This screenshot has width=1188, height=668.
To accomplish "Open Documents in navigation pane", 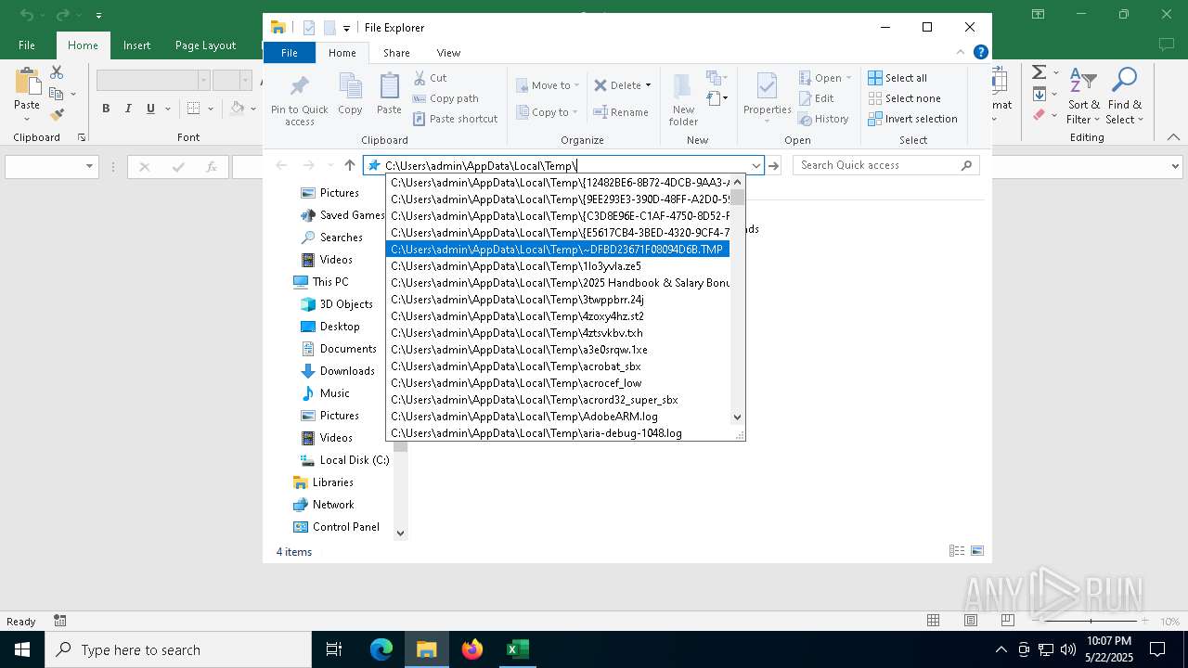I will 348,349.
